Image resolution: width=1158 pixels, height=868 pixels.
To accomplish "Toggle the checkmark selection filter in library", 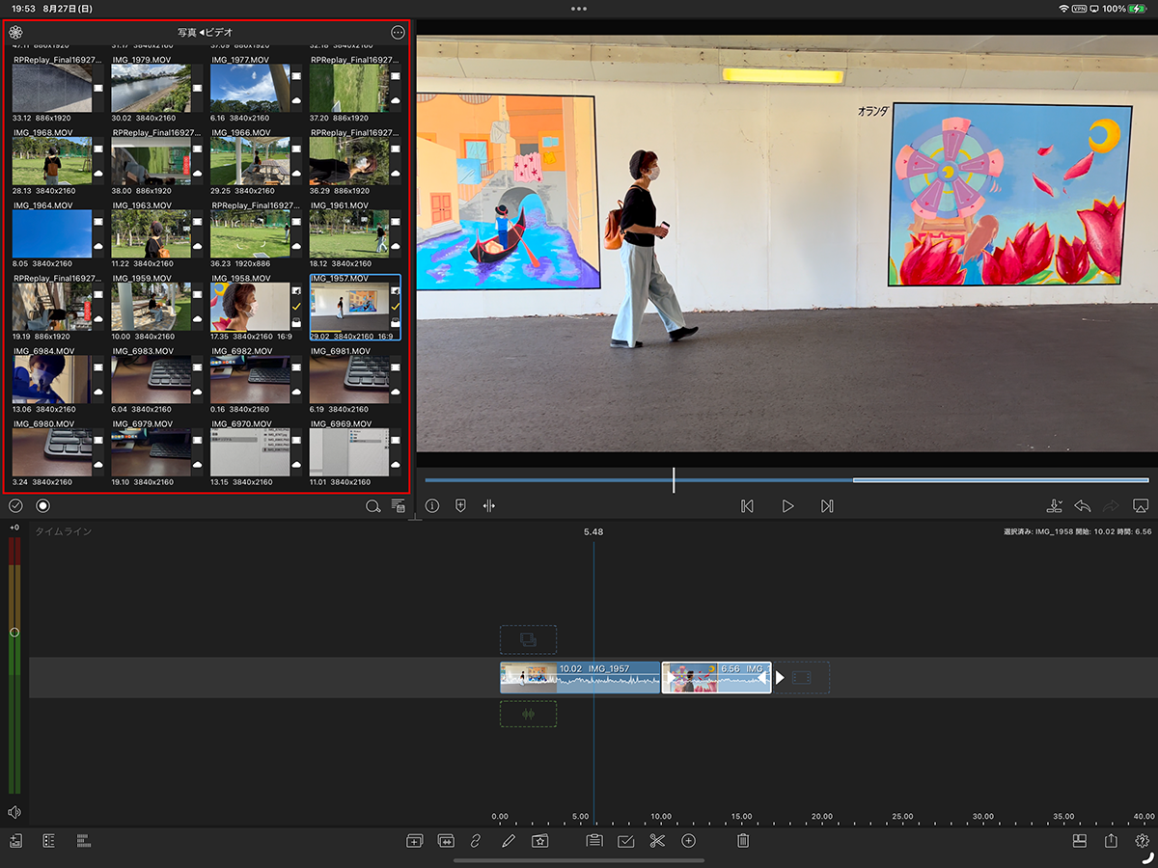I will tap(15, 505).
